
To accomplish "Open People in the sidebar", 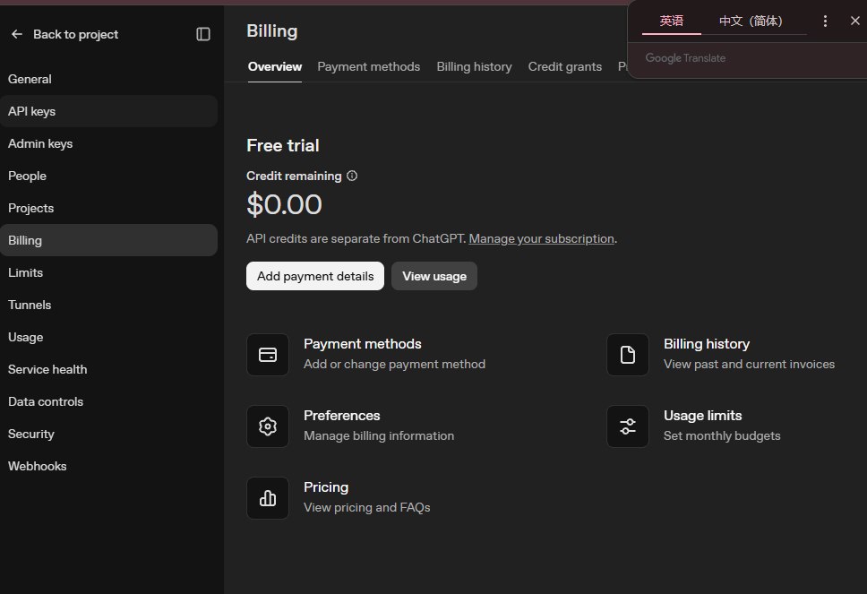I will click(x=109, y=176).
